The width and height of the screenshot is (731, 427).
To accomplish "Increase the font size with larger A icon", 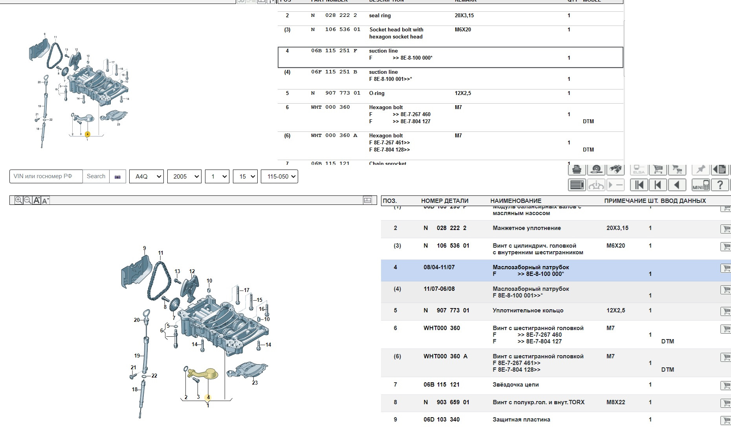I will coord(37,201).
